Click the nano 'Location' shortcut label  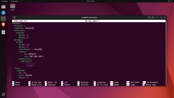coord(101,82)
